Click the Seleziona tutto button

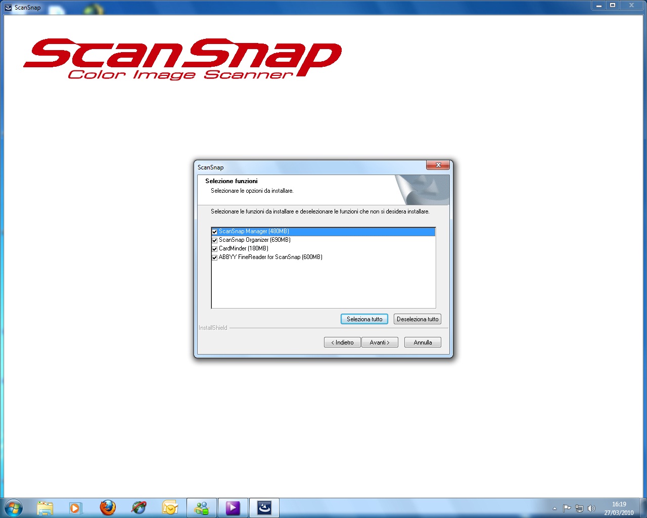pyautogui.click(x=364, y=319)
